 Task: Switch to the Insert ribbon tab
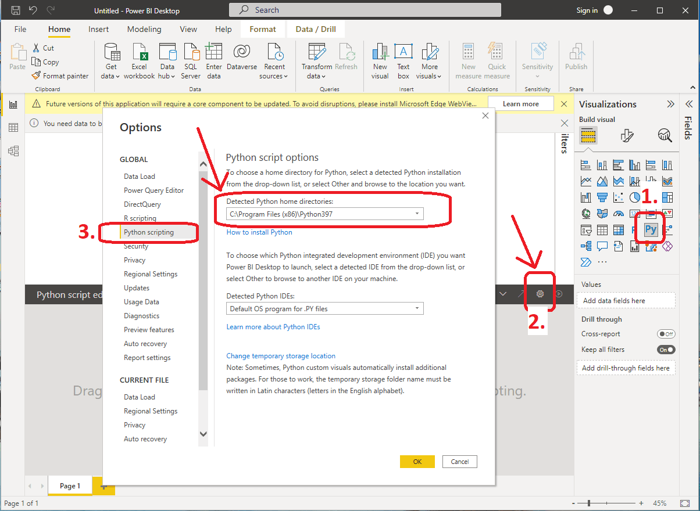98,29
